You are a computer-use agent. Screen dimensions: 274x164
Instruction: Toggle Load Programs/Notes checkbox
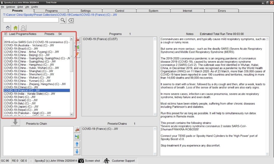[x=6, y=34]
